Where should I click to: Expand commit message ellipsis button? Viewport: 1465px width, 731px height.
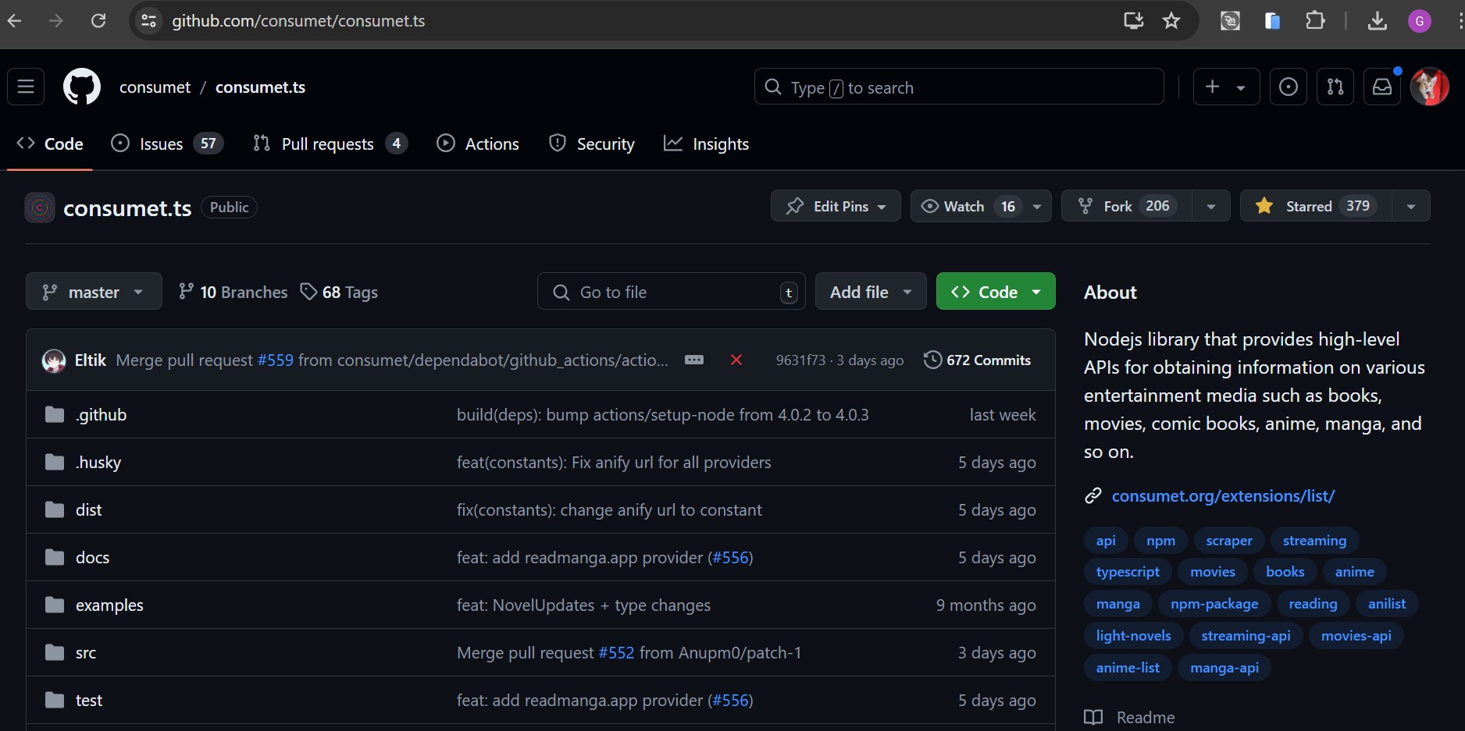694,360
